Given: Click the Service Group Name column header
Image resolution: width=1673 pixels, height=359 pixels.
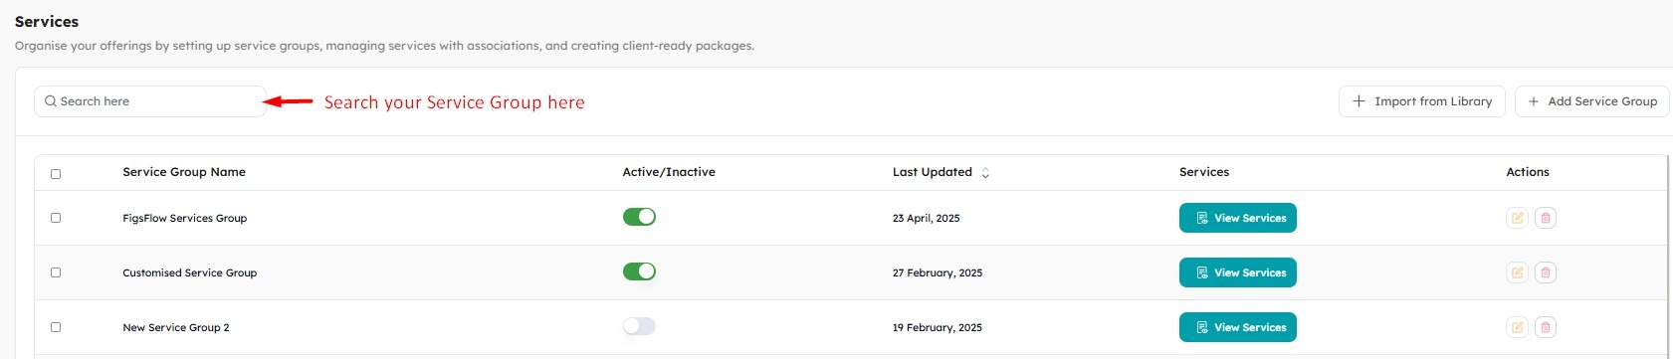Looking at the screenshot, I should click(x=184, y=172).
